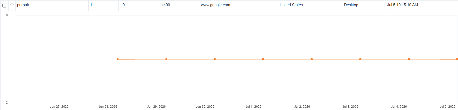The height and width of the screenshot is (110, 458).
Task: Select chart data point near Jul 1, 2026
Action: click(x=263, y=59)
